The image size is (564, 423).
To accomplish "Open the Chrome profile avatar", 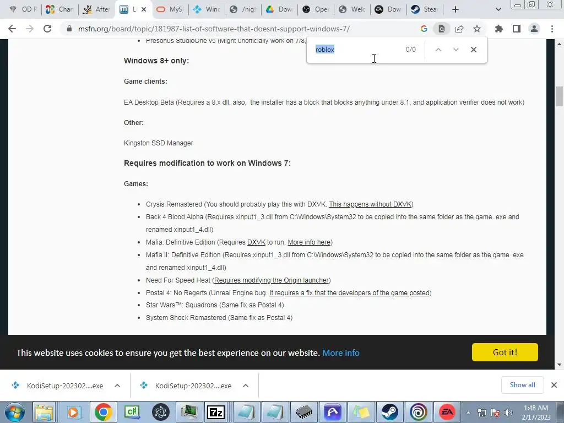I will tap(534, 29).
